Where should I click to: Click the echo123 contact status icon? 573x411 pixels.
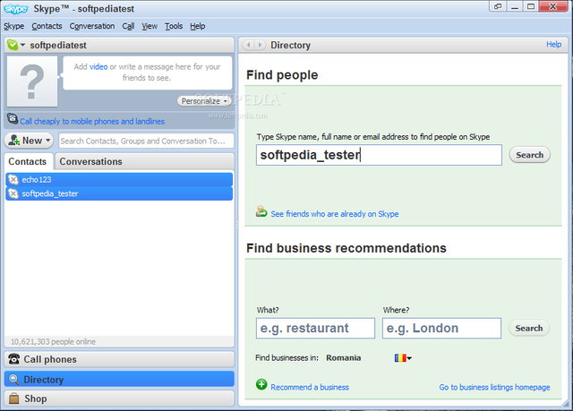point(13,180)
